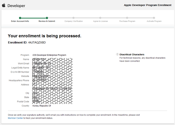Click the Apple Developer Program Enrollment title
175x125 pixels.
pos(148,5)
